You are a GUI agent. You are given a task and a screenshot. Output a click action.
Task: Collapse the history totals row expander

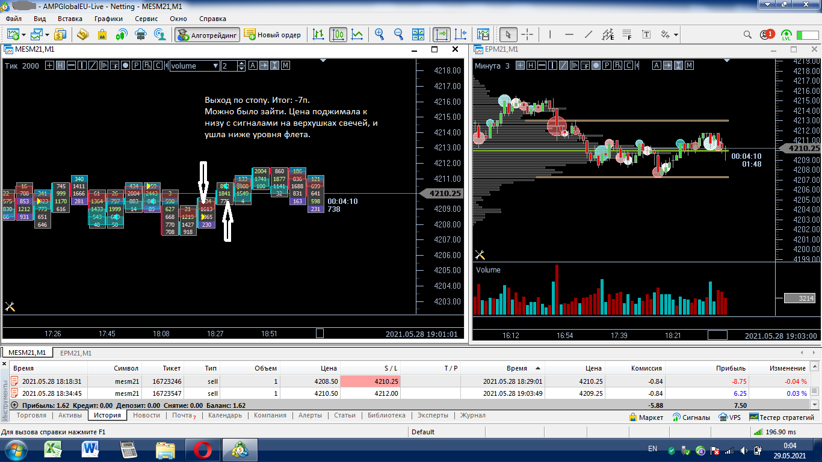[14, 405]
